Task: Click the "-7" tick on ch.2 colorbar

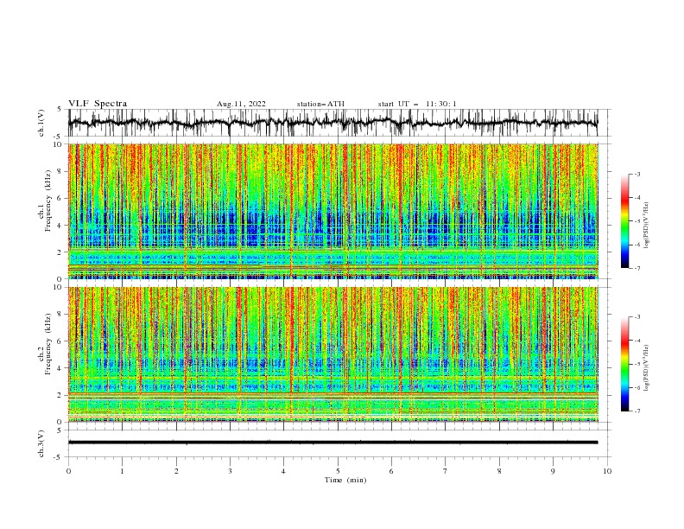Action: [x=637, y=411]
